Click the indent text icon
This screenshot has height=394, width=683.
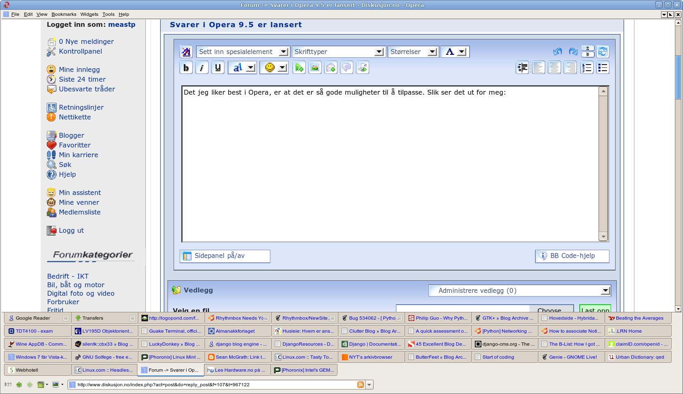pos(522,67)
